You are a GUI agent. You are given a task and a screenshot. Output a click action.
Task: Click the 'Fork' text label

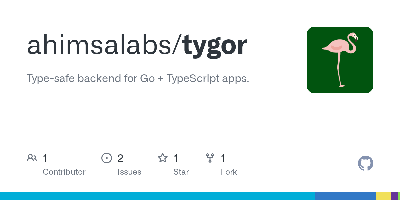(x=229, y=172)
